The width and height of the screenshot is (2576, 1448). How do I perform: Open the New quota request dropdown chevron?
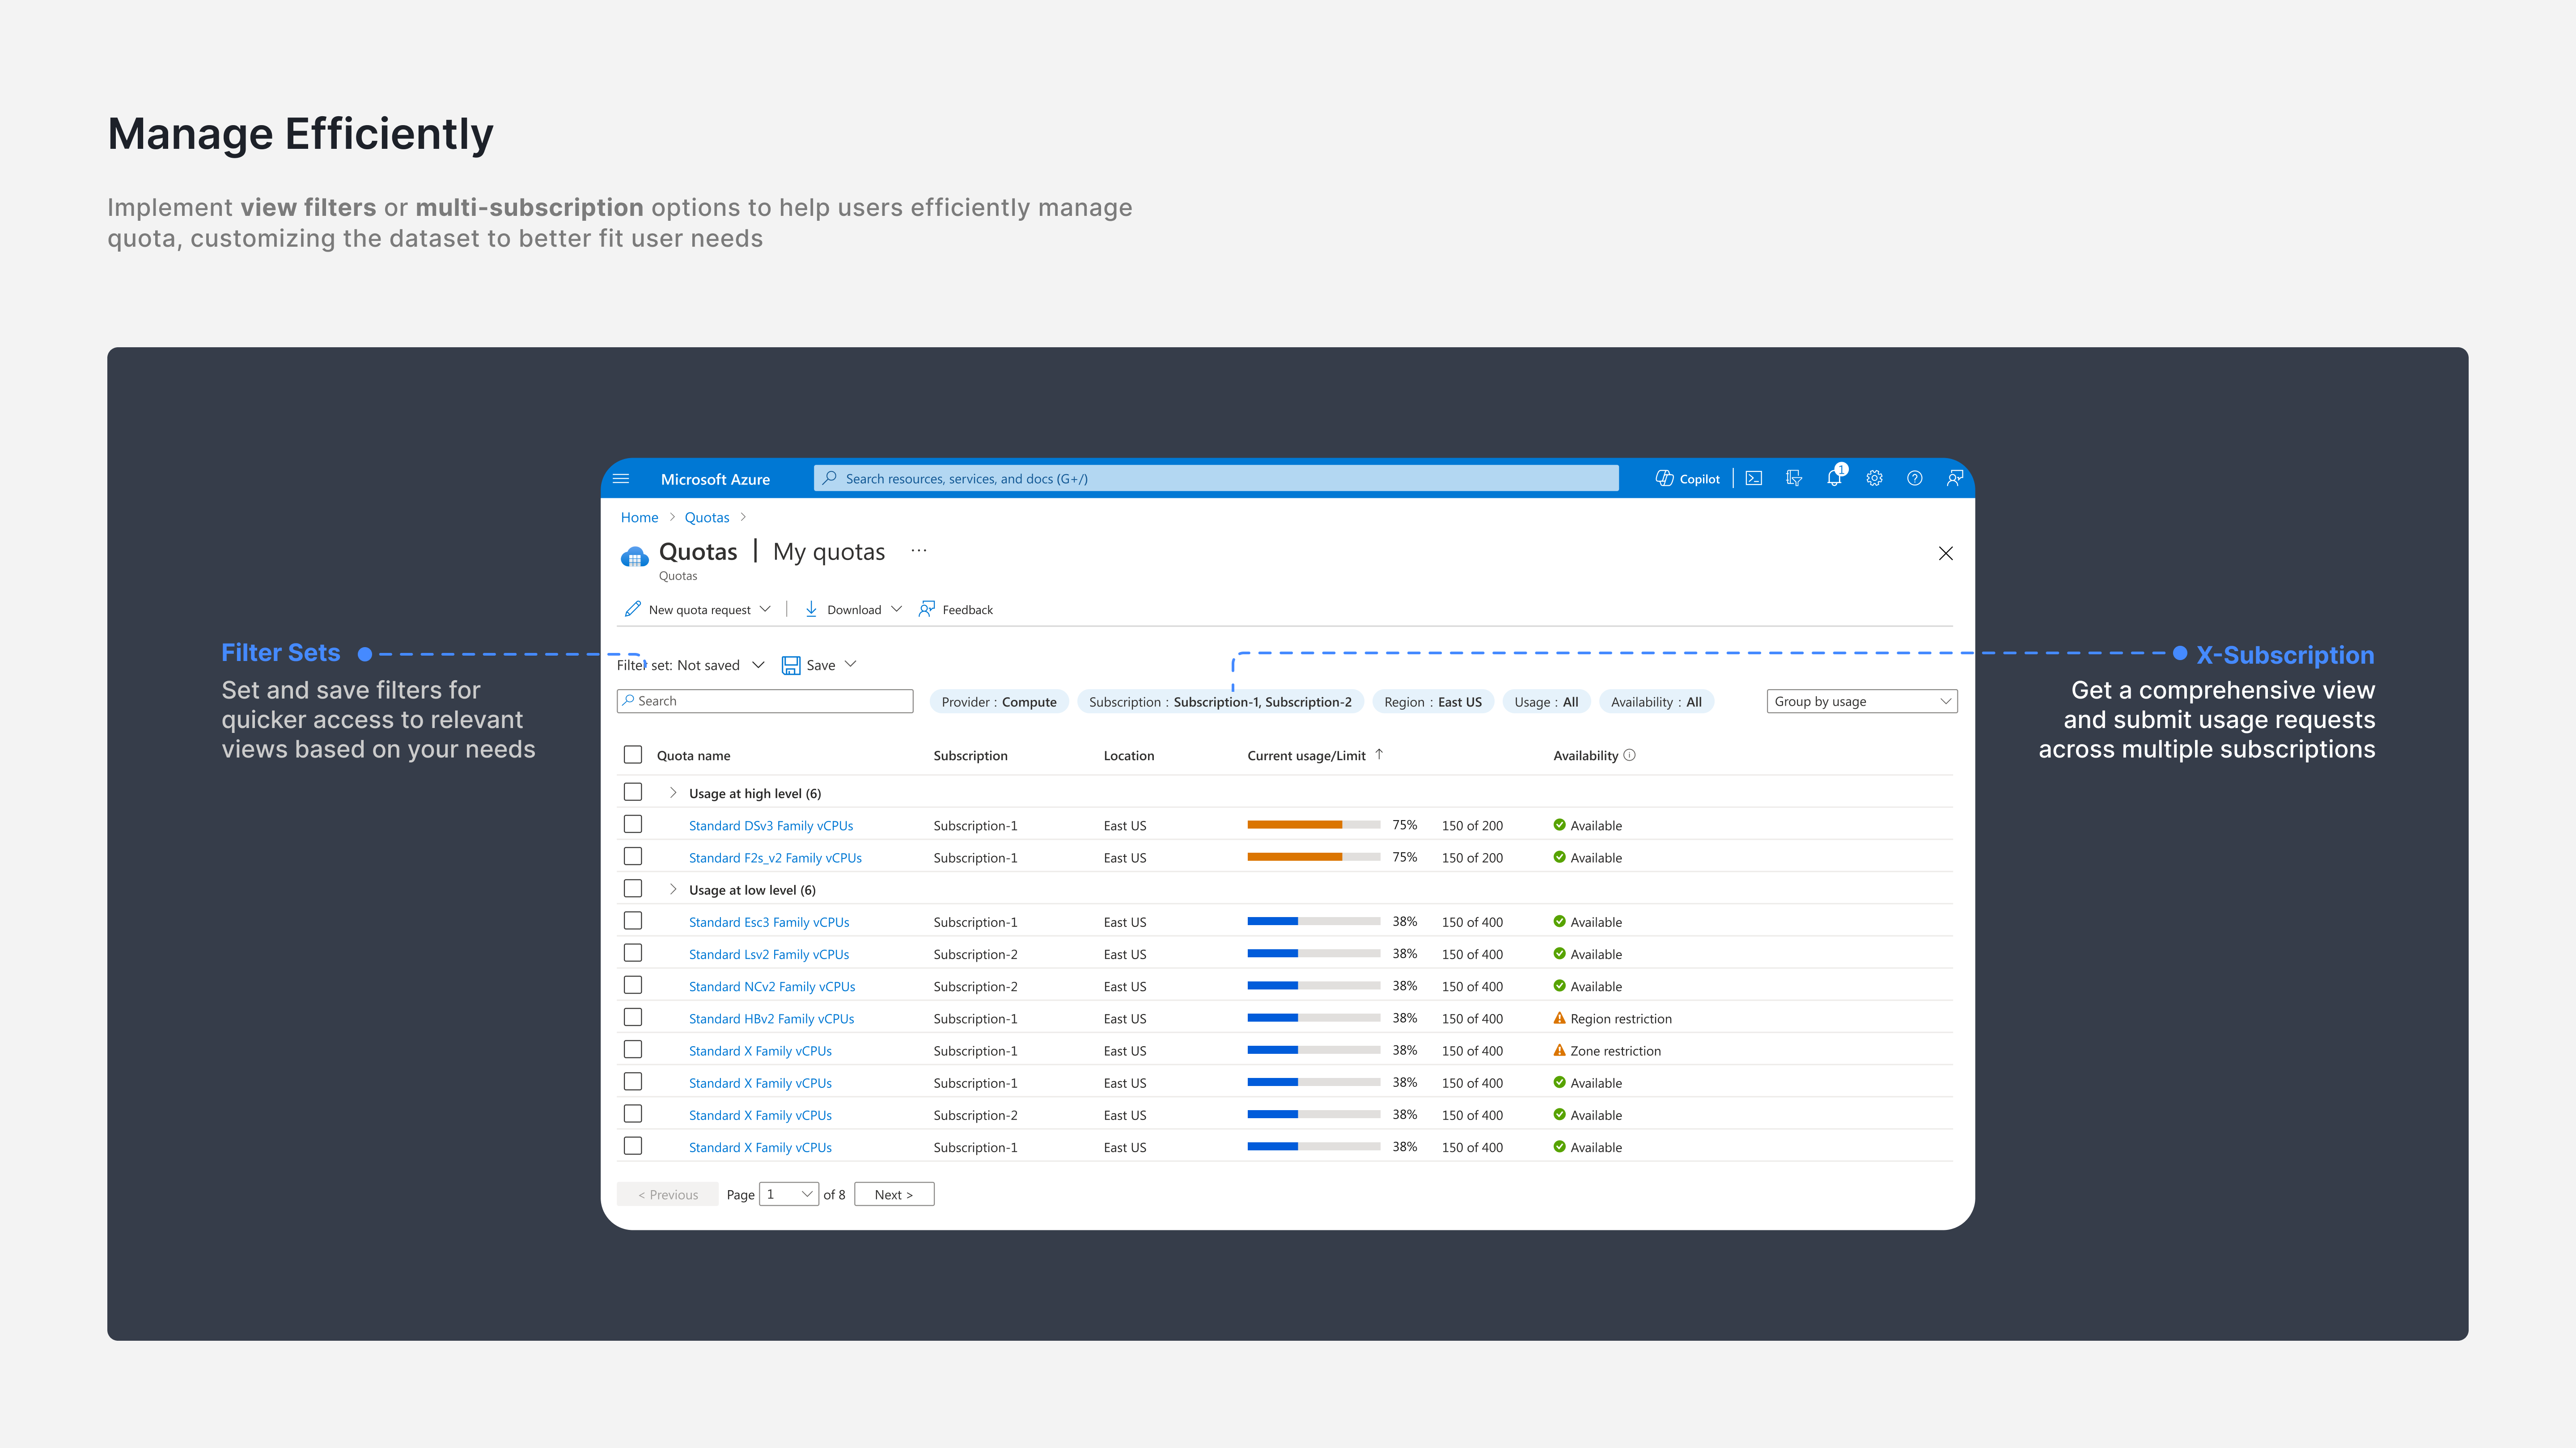tap(765, 609)
